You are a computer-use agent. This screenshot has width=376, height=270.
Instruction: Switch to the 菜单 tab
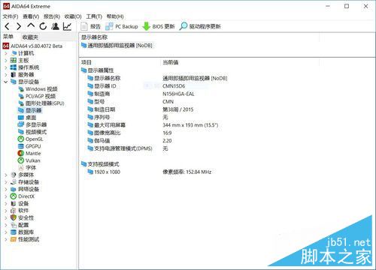pyautogui.click(x=8, y=37)
